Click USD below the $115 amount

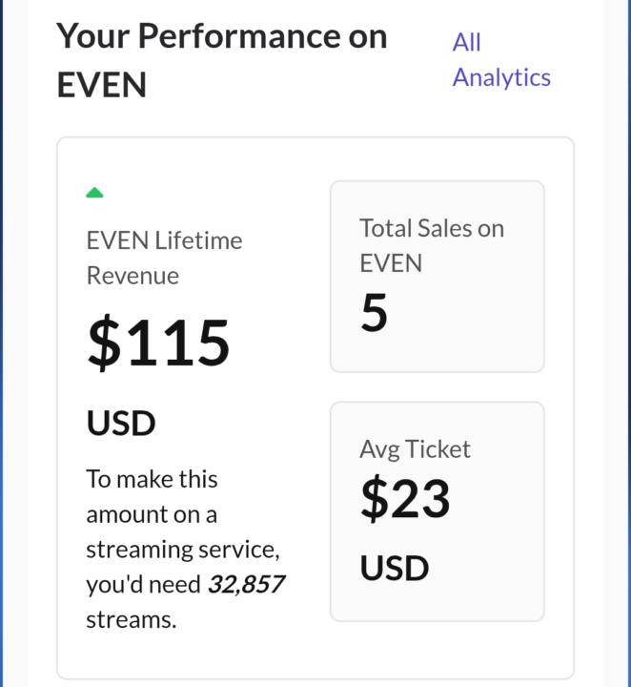pyautogui.click(x=121, y=423)
